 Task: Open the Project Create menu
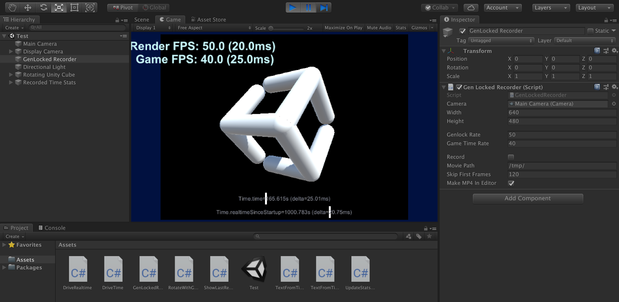(15, 237)
